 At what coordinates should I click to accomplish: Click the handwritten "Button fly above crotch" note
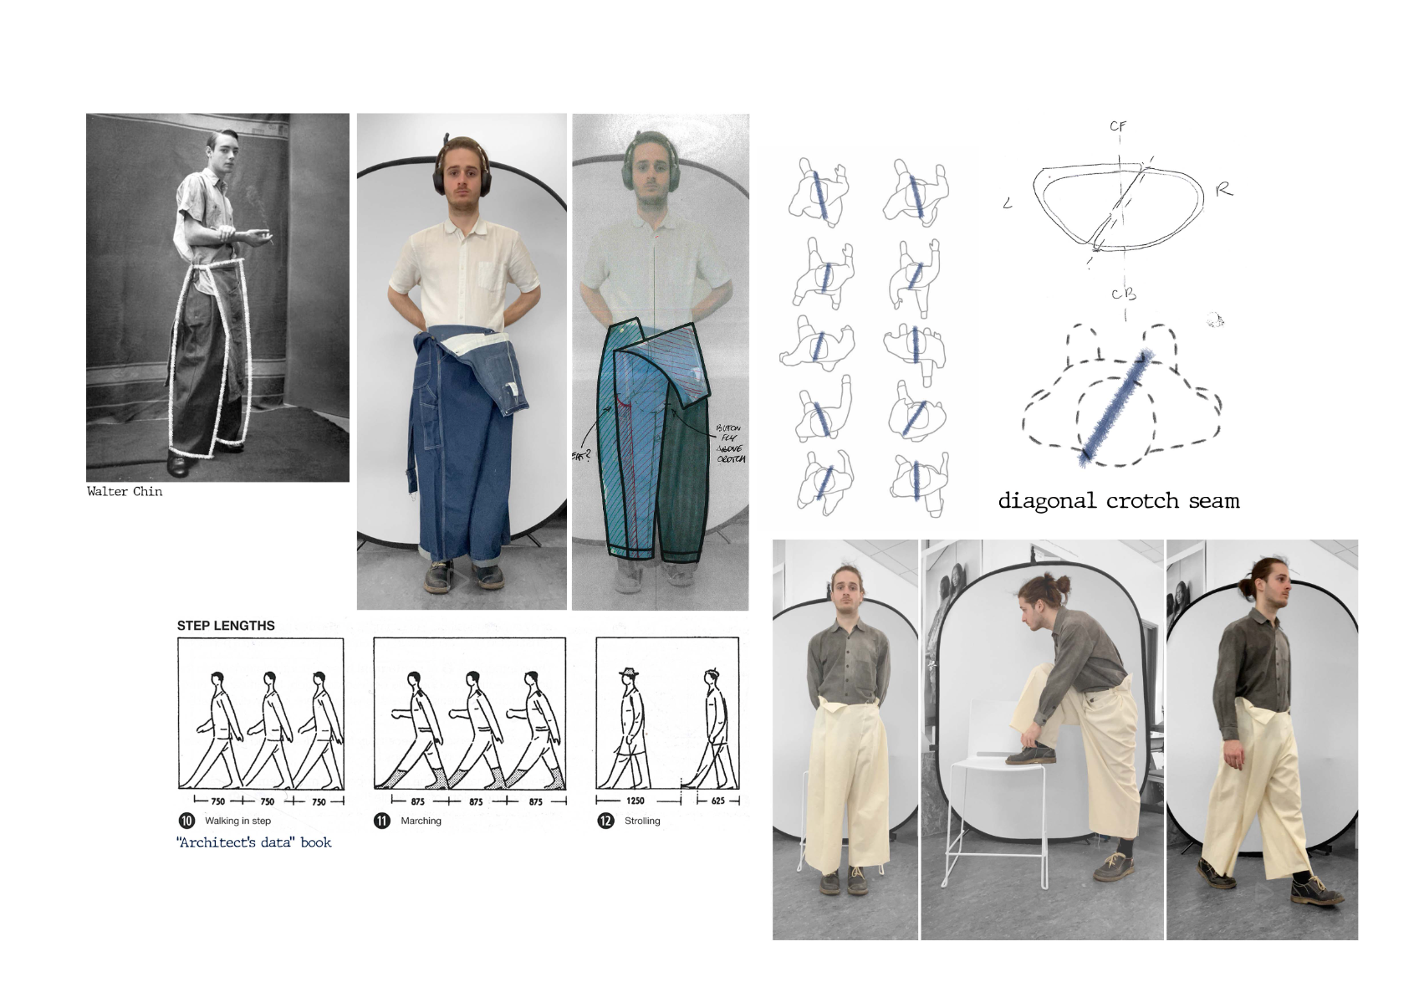729,443
